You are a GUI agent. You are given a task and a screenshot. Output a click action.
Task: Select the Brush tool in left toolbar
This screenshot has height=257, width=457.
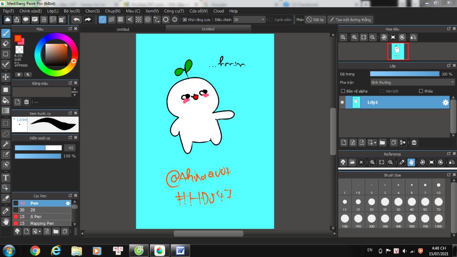5,33
